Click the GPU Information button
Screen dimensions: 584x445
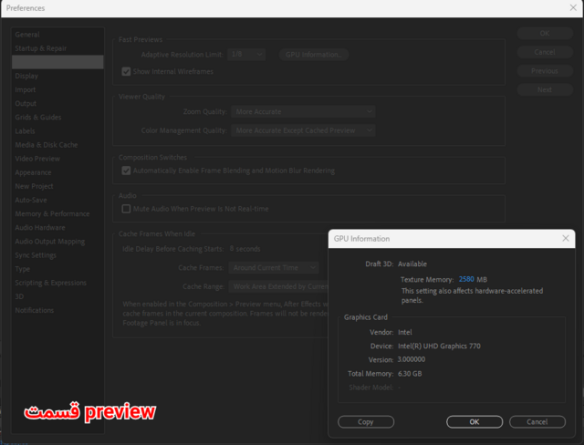[x=313, y=55]
